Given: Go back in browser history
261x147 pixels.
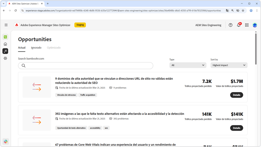Looking at the screenshot, I should coord(4,10).
